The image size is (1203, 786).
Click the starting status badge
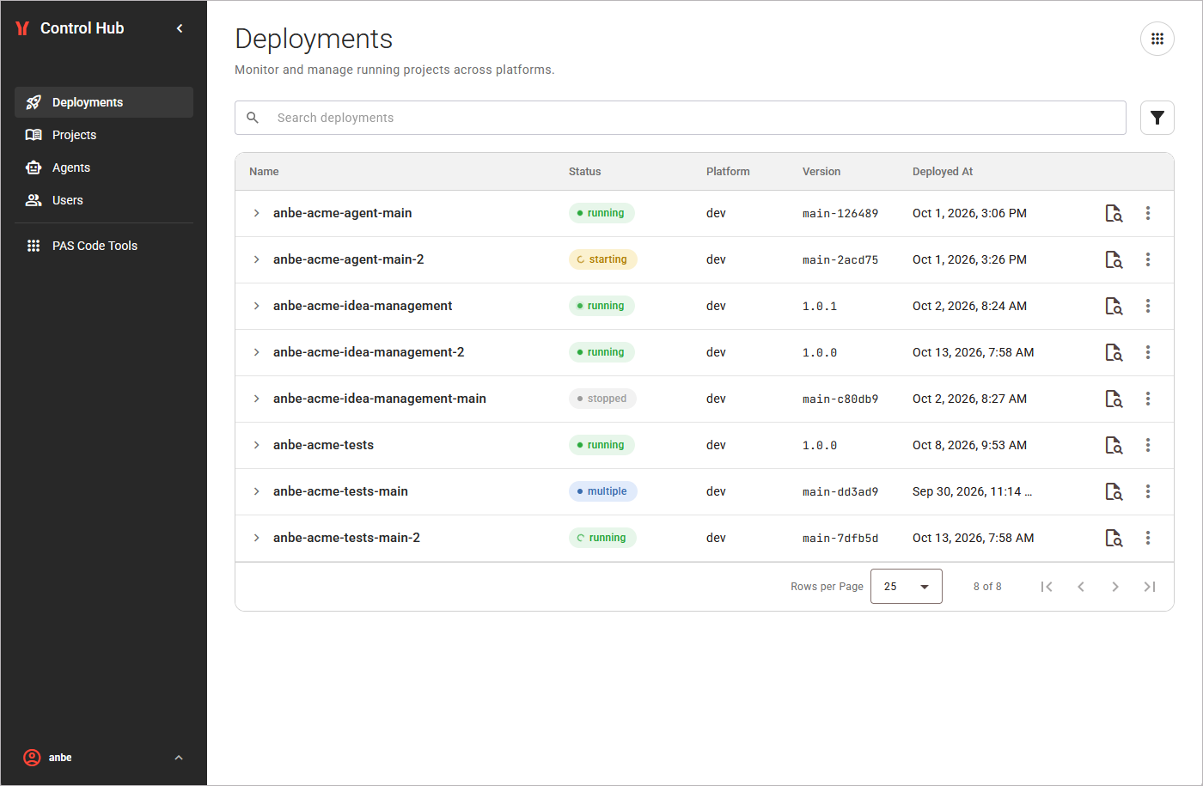point(602,259)
